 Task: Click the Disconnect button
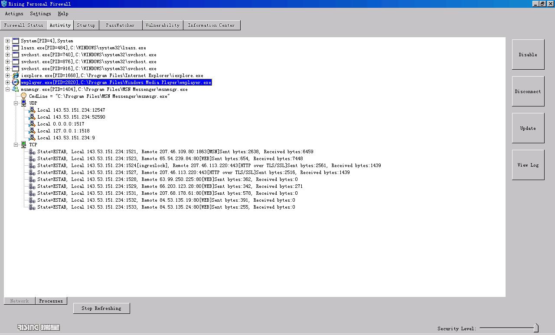pyautogui.click(x=528, y=91)
